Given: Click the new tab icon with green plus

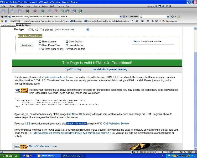Looking at the screenshot, I should click(x=28, y=11).
